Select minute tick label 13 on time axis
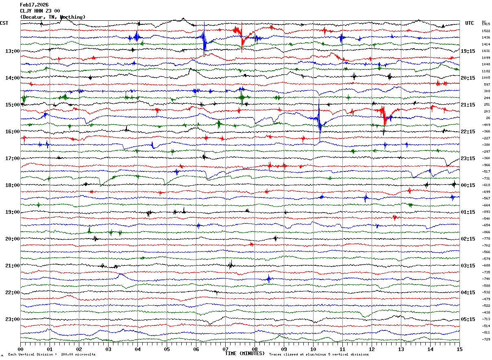This screenshot has height=360, width=492. click(401, 349)
